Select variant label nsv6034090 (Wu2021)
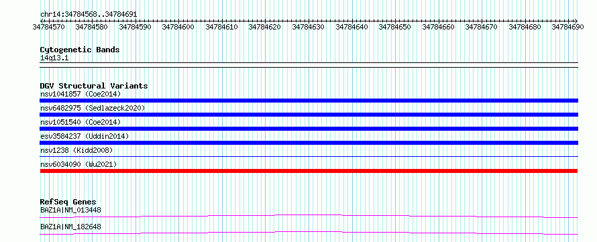Image resolution: width=597 pixels, height=242 pixels. pos(78,164)
